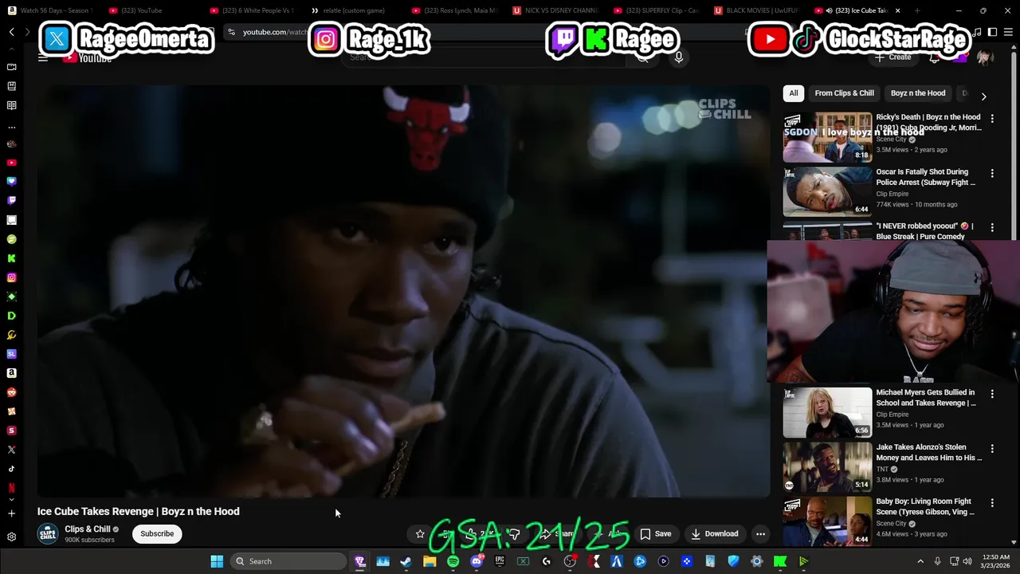The image size is (1020, 574).
Task: Open Michael Myers Gets Bullied thumbnail
Action: point(827,413)
